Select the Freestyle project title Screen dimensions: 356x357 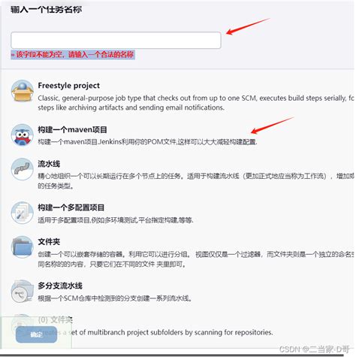pyautogui.click(x=69, y=86)
